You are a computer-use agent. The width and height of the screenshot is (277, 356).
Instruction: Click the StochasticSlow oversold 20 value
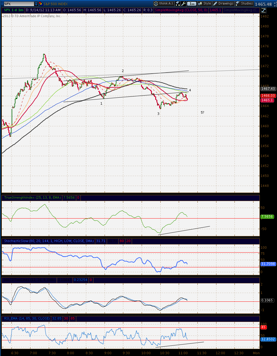128,241
